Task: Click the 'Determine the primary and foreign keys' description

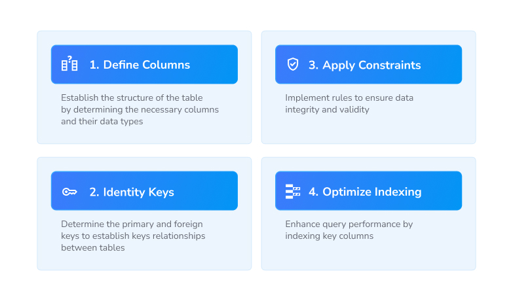Action: pyautogui.click(x=133, y=236)
